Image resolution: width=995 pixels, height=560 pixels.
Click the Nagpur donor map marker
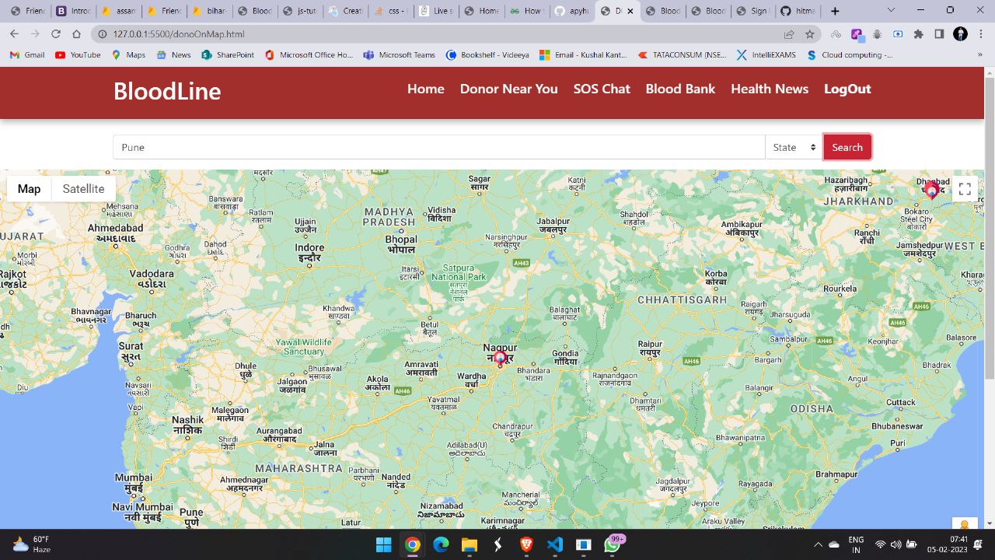click(501, 358)
